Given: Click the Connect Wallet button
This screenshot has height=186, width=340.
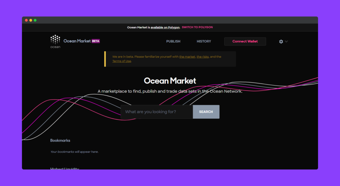Looking at the screenshot, I should 245,41.
